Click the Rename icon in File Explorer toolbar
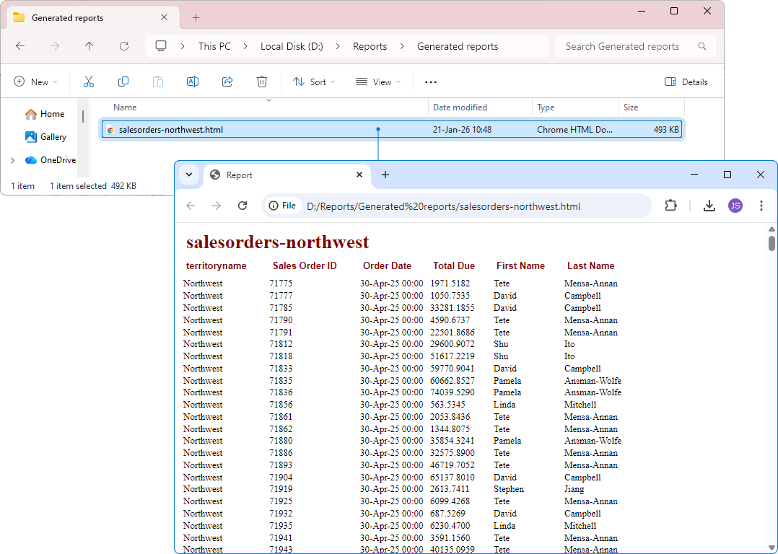778x554 pixels. [193, 82]
